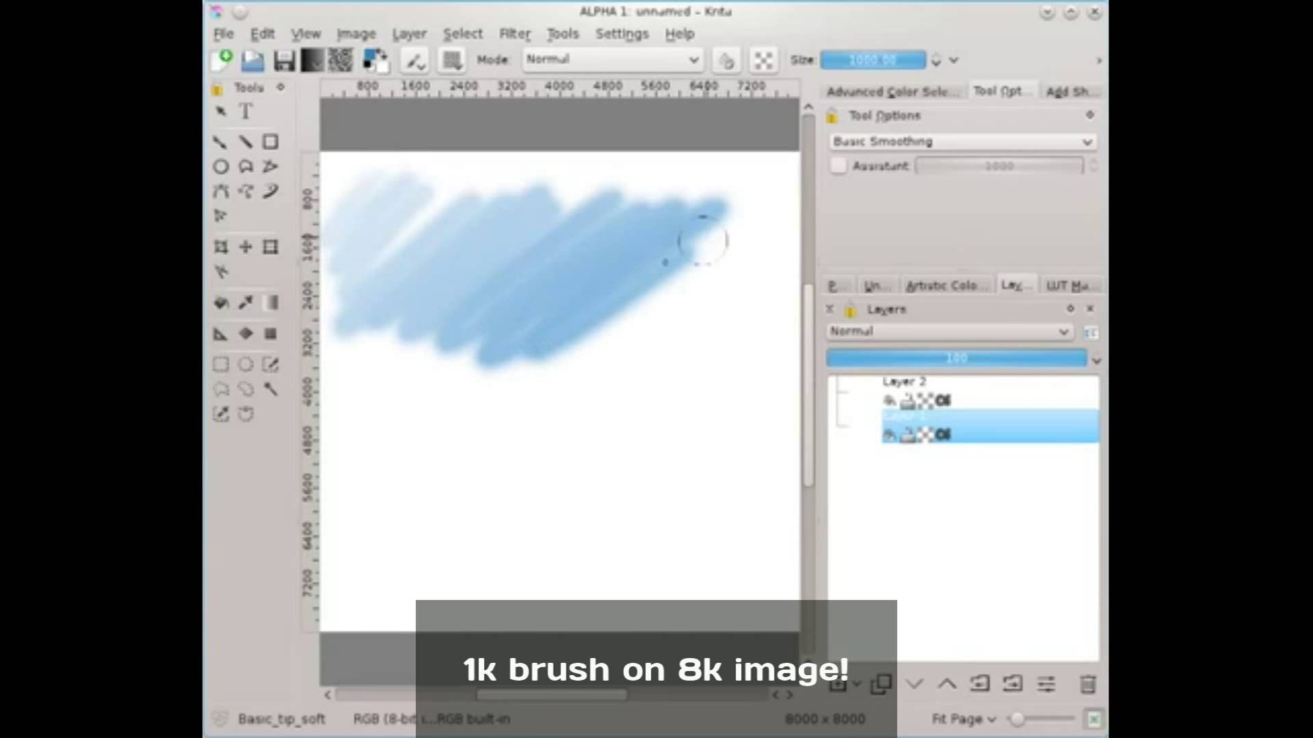Select the Ellipse tool
The height and width of the screenshot is (738, 1313).
[x=220, y=167]
